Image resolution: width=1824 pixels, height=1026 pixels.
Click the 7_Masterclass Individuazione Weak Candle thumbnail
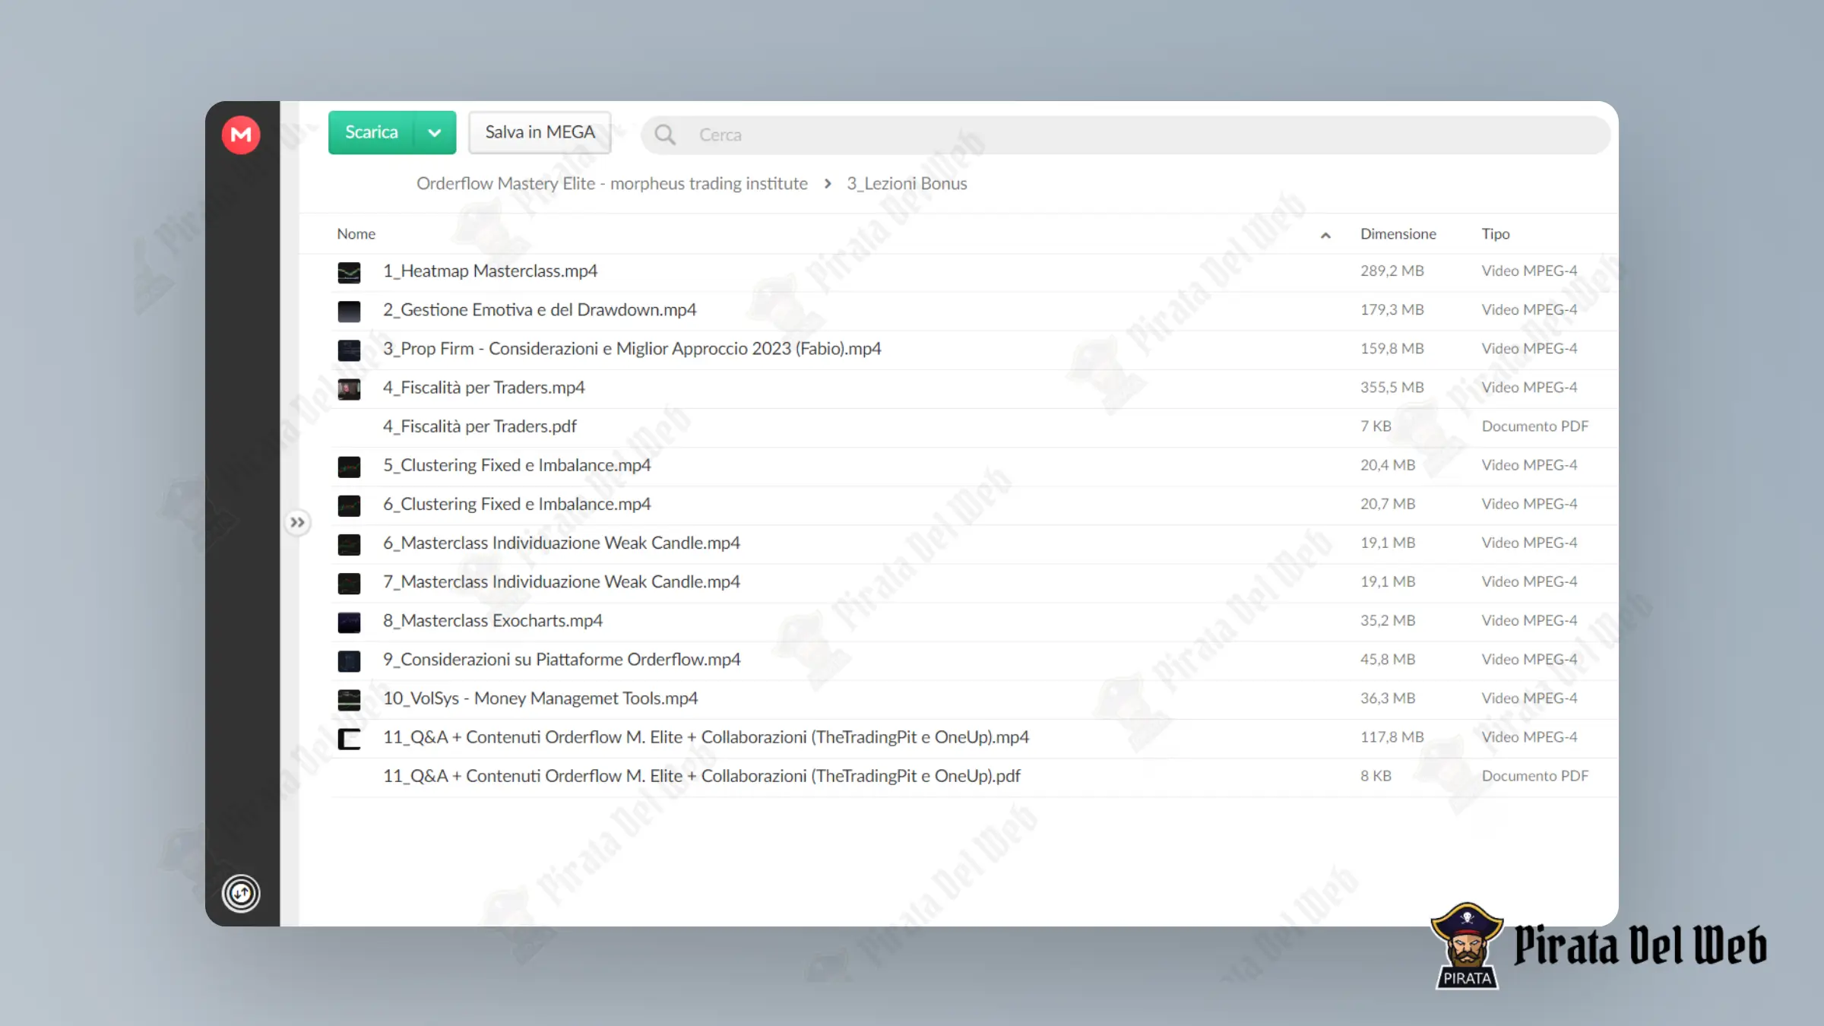[x=349, y=583]
